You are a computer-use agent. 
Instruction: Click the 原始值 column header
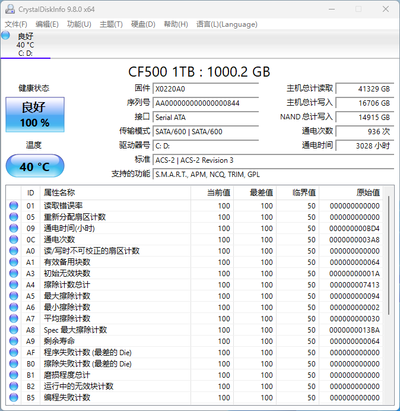pyautogui.click(x=351, y=192)
